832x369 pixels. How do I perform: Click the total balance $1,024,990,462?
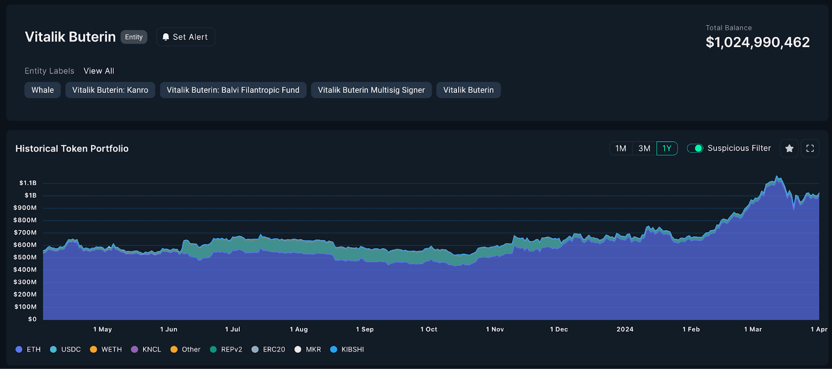click(x=758, y=43)
